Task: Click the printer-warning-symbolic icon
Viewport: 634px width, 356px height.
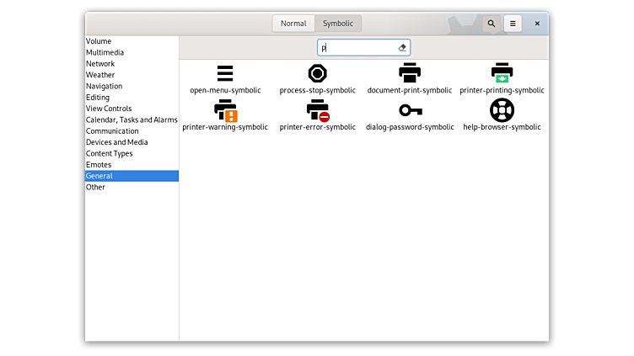Action: click(x=225, y=111)
